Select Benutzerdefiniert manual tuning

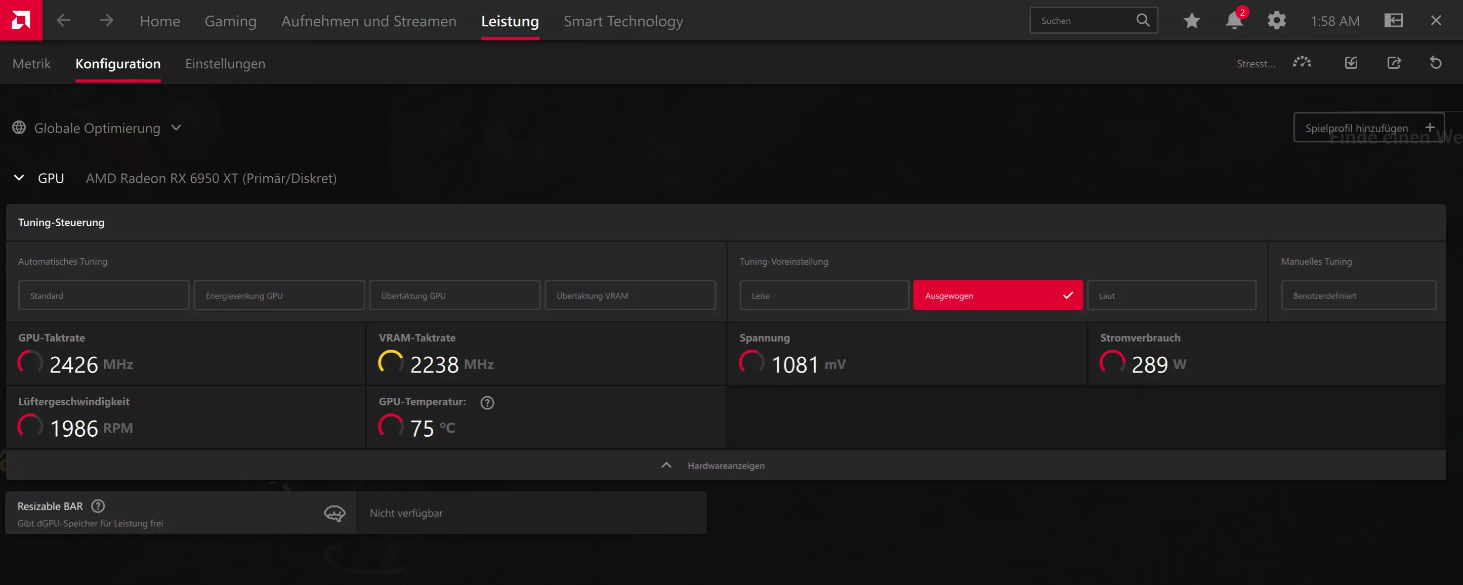tap(1358, 296)
